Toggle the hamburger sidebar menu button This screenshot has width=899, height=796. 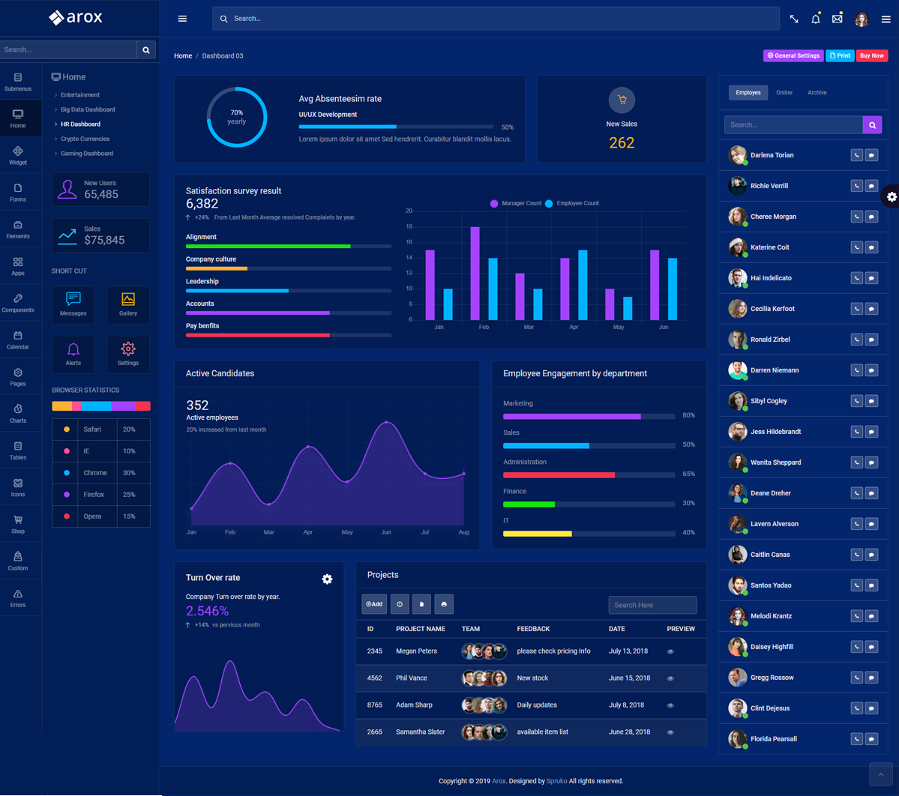click(x=182, y=19)
